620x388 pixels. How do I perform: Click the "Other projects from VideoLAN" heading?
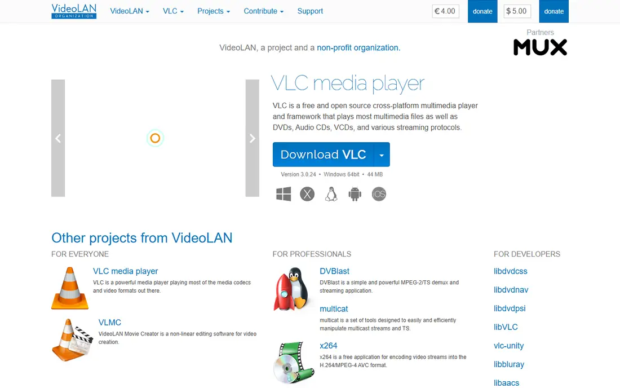click(142, 237)
